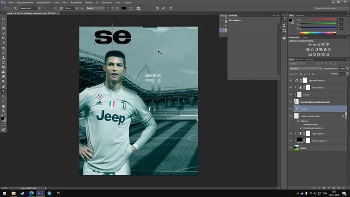Hide the Черно-белое 2 adjustment layer
This screenshot has height=197, width=350.
tap(290, 88)
